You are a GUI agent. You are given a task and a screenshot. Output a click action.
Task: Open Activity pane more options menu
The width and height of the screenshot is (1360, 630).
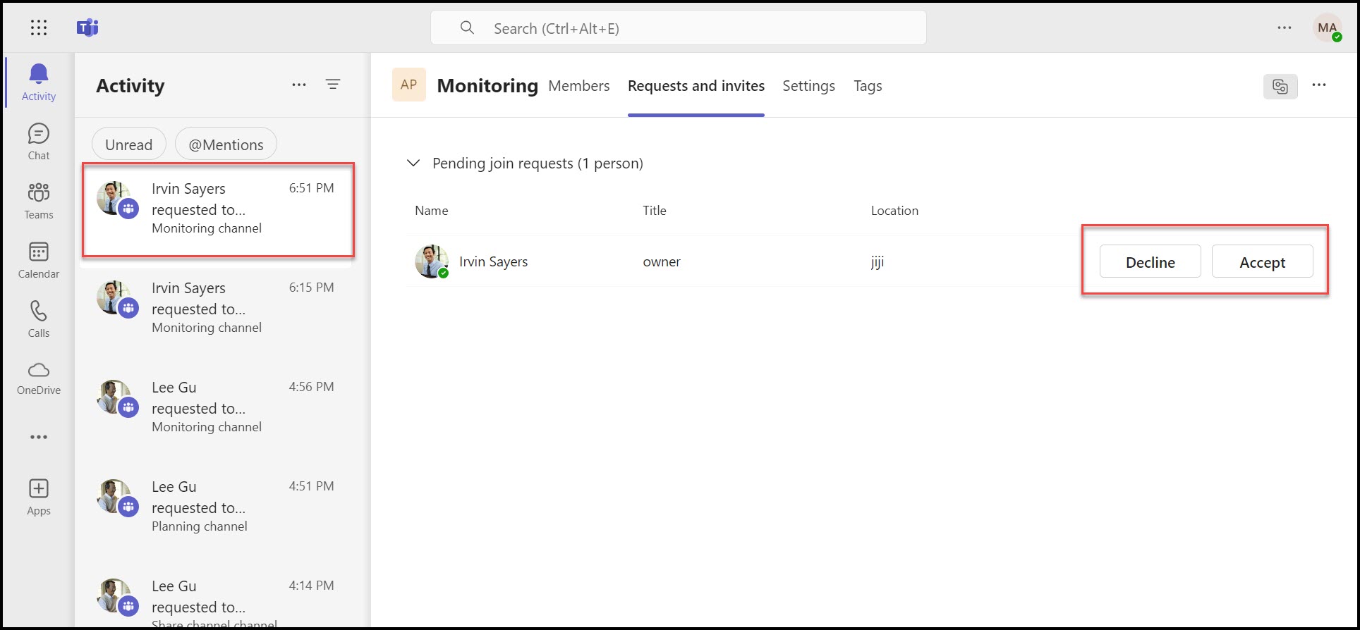pos(299,85)
